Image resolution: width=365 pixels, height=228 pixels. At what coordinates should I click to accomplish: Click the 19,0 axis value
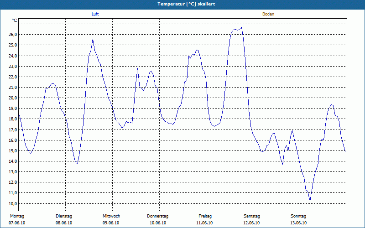(x=13, y=109)
